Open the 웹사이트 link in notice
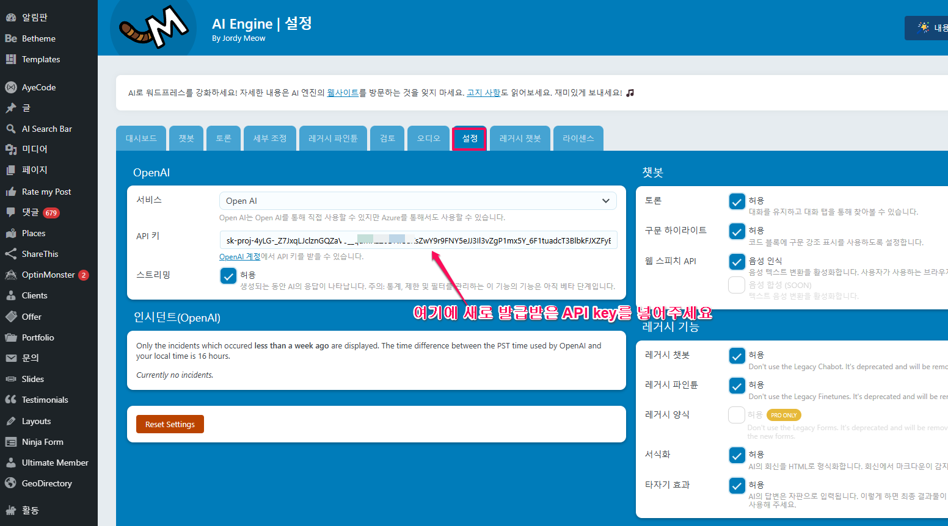This screenshot has width=948, height=526. (x=343, y=93)
